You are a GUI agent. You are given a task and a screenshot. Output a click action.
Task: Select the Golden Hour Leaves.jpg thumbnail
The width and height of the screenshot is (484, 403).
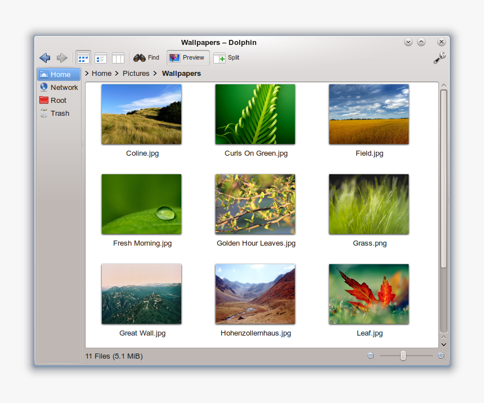pos(255,204)
